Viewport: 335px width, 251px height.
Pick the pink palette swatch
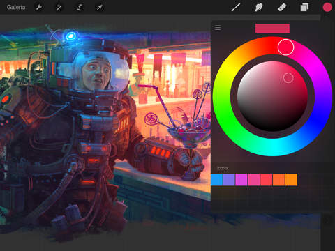click(254, 180)
